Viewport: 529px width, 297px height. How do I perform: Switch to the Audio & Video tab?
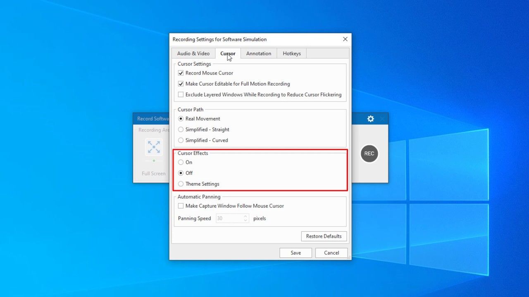click(x=193, y=53)
